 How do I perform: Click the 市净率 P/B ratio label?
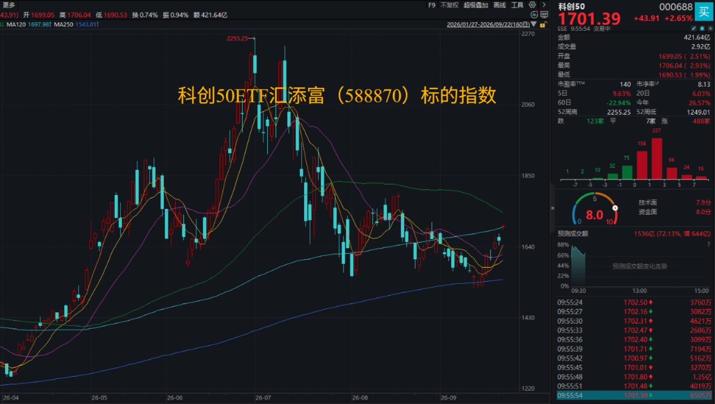pyautogui.click(x=648, y=84)
